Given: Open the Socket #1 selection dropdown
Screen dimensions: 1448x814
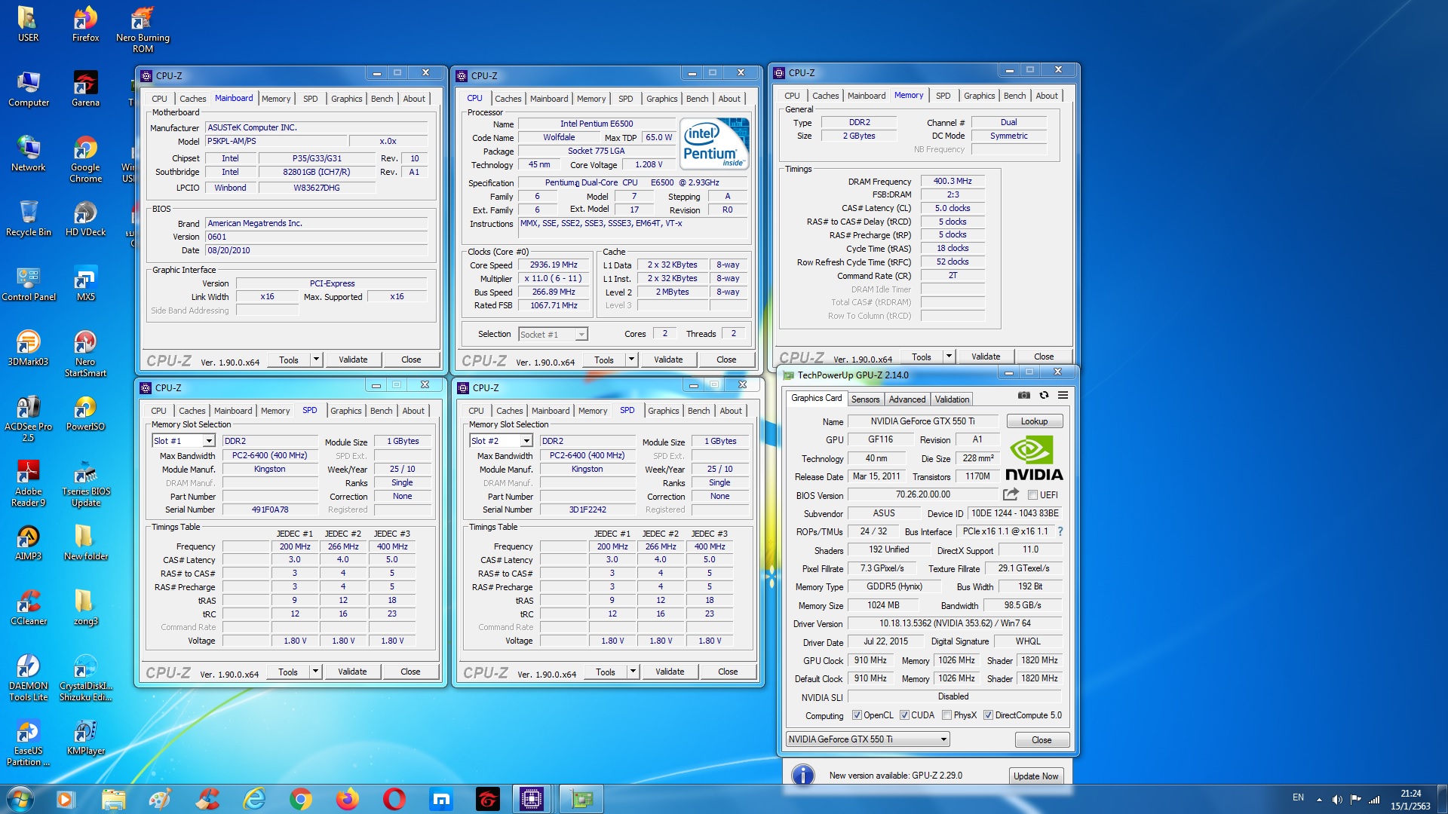Looking at the screenshot, I should tap(581, 335).
